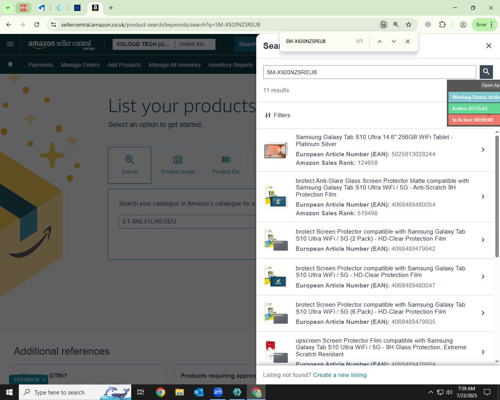The image size is (500, 400).
Task: Click the Samsung Galaxy Tab product thumbnail
Action: click(x=275, y=150)
